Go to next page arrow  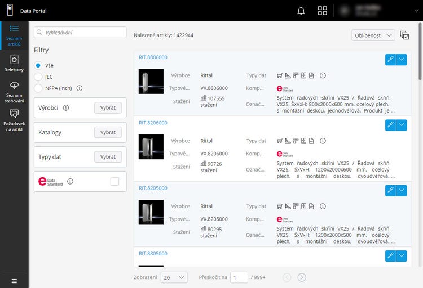point(302,277)
